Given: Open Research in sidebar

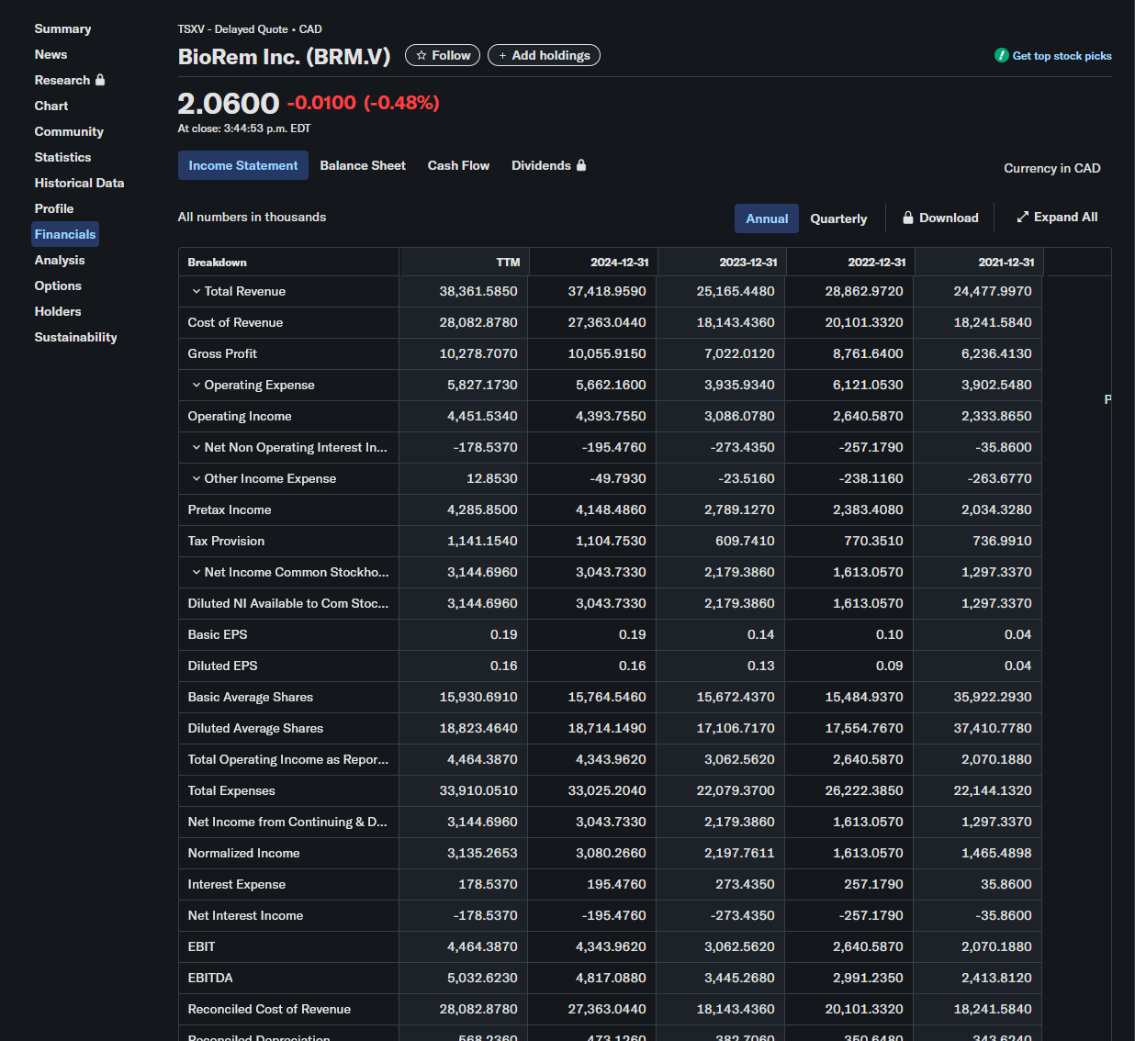Looking at the screenshot, I should 70,80.
